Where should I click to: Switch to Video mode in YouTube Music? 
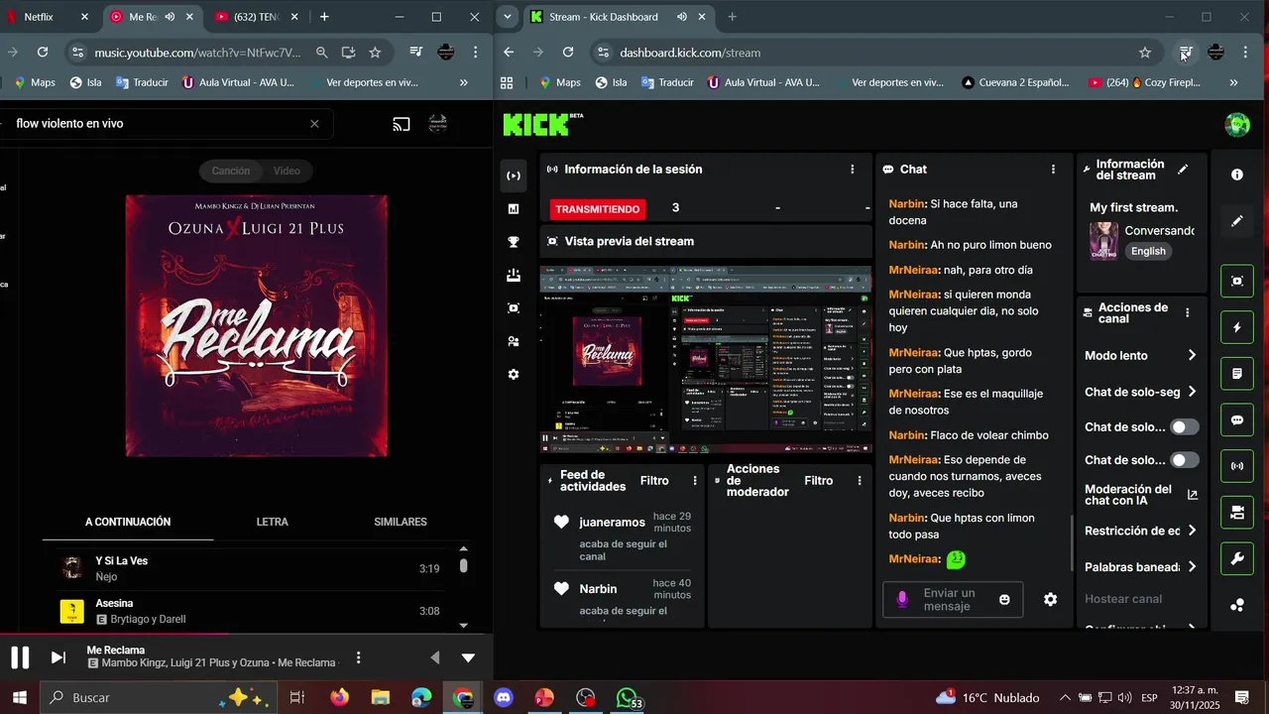click(x=287, y=171)
